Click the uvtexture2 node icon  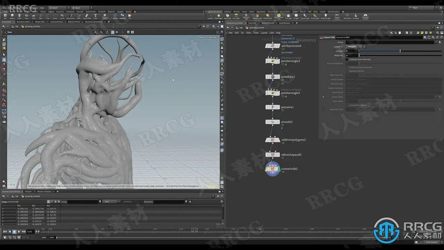(x=273, y=77)
